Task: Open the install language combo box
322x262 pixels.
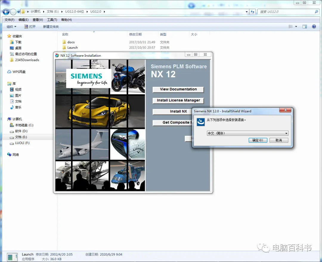Action: 247,133
